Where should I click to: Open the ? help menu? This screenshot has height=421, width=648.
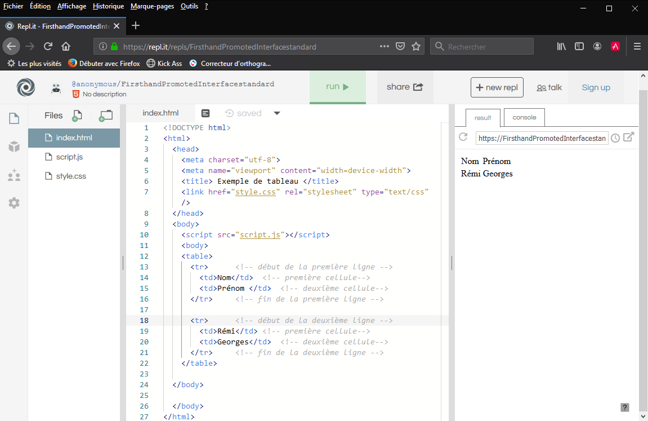206,6
